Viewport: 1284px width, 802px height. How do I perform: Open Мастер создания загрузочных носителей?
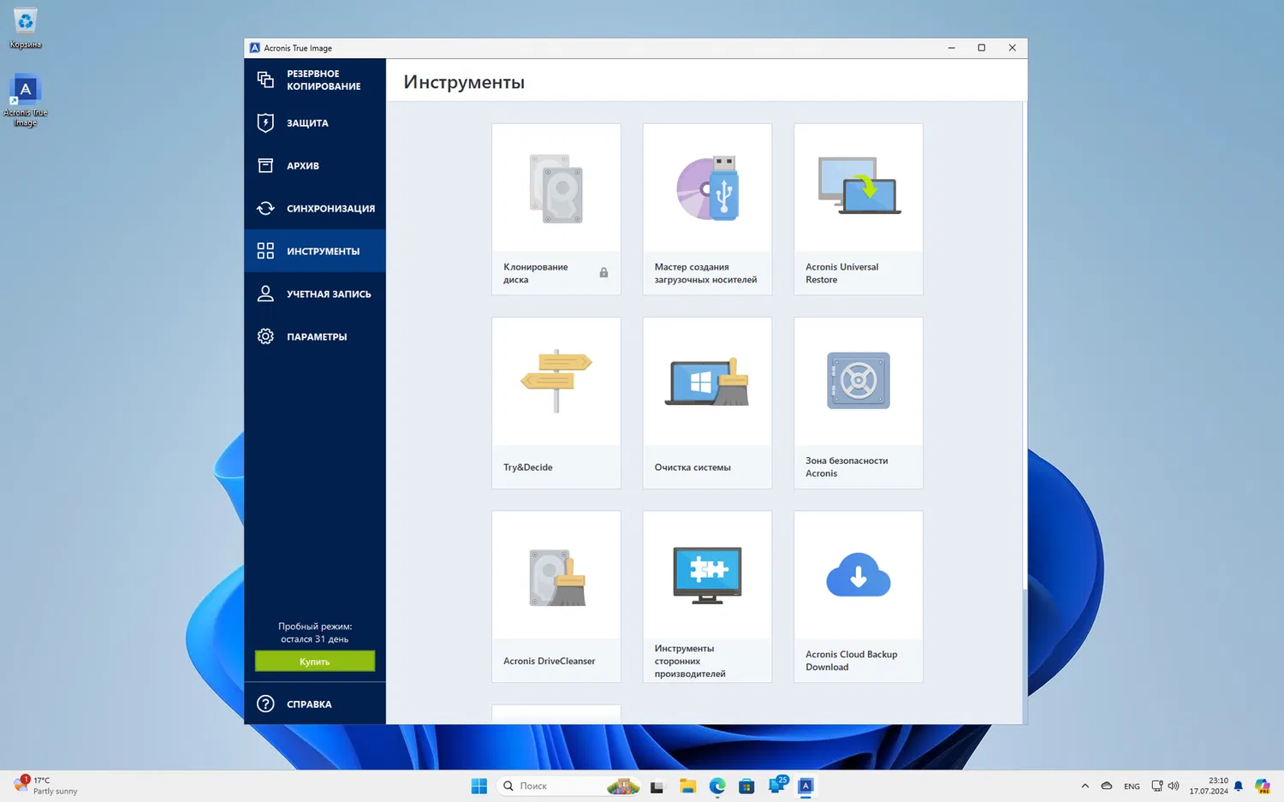[707, 210]
